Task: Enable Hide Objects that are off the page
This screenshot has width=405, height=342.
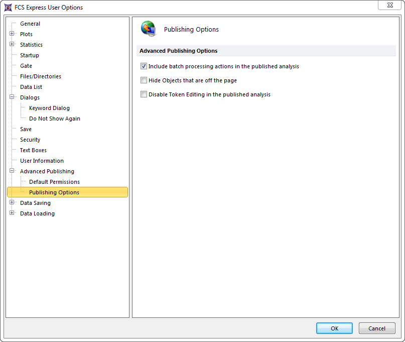Action: pyautogui.click(x=144, y=80)
